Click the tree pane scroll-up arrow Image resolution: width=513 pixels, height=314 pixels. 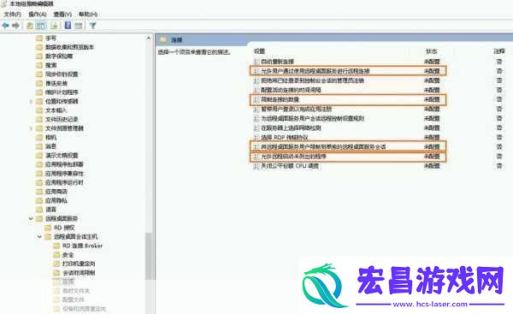(149, 39)
